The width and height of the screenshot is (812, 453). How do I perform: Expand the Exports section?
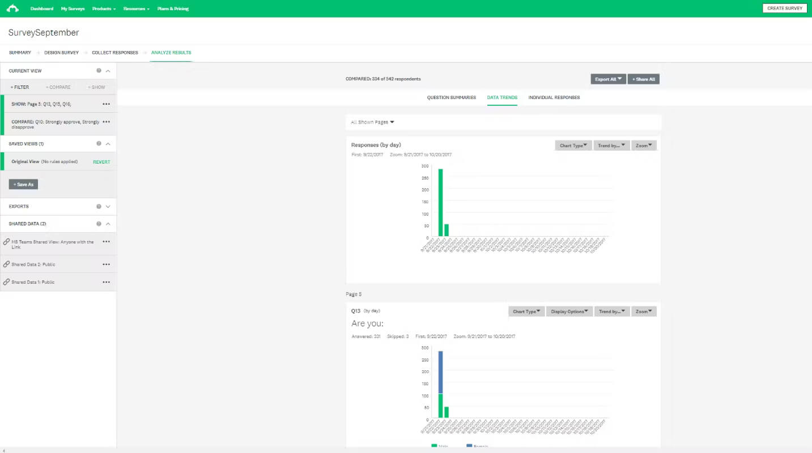(108, 207)
